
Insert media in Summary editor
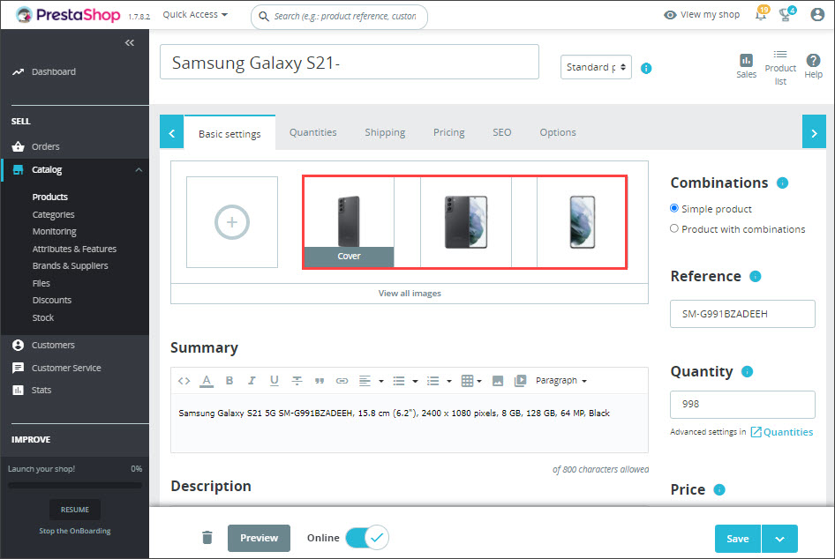520,381
